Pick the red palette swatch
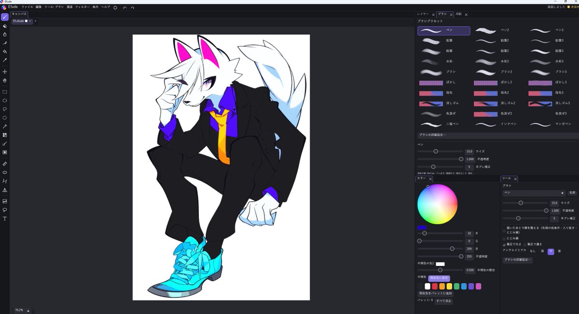Viewport: 579px width, 314px height. pos(434,287)
